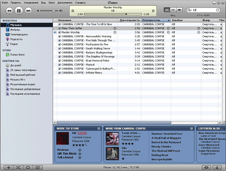Uncheck The Time To Kill Is Now

(x=60, y=24)
